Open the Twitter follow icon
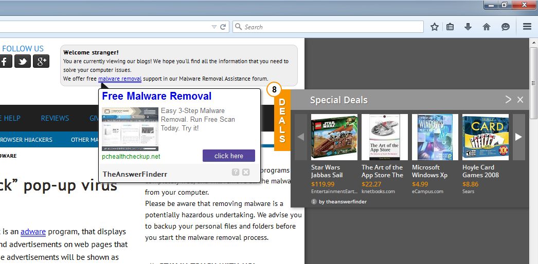Screen dimensions: 538x264 pos(23,61)
